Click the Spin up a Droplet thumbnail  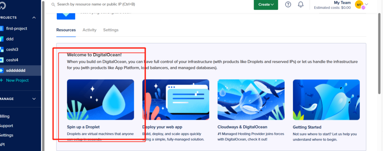tap(100, 99)
